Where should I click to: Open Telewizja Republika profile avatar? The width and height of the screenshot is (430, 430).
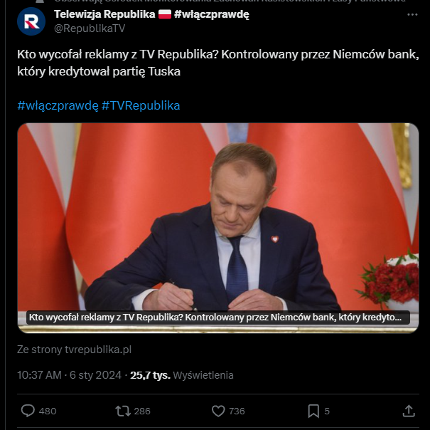click(31, 21)
